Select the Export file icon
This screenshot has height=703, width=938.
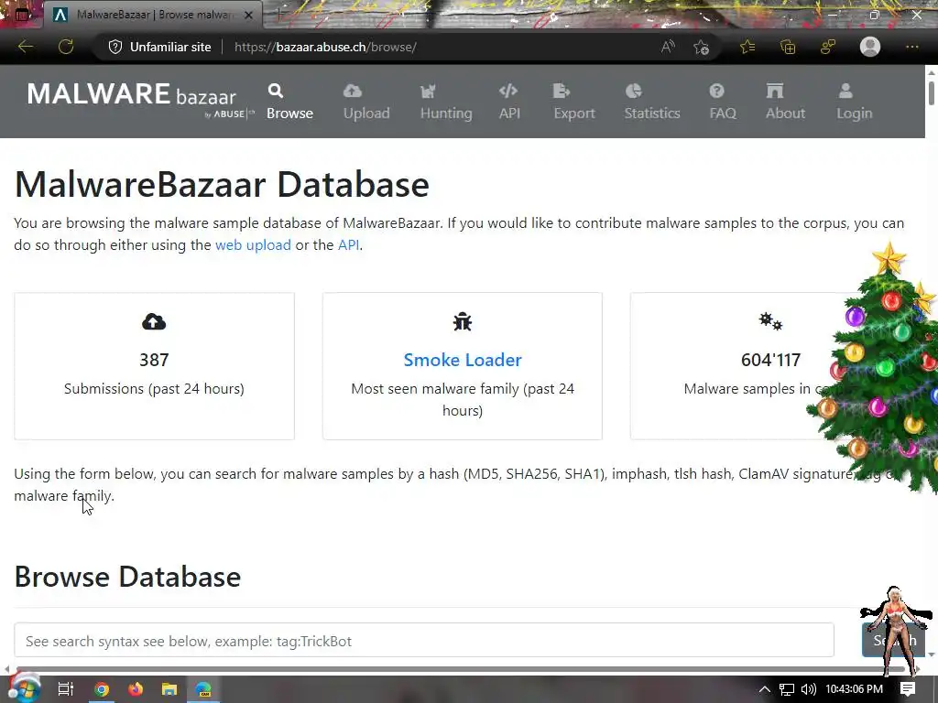pos(562,91)
